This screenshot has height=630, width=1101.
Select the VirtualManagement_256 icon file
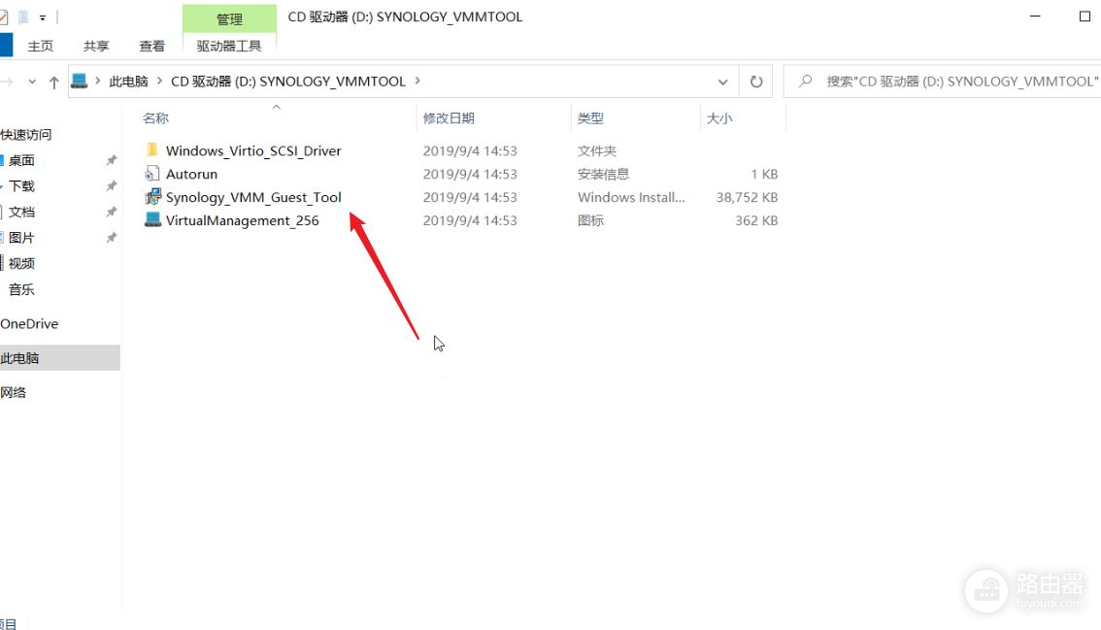[x=151, y=219]
